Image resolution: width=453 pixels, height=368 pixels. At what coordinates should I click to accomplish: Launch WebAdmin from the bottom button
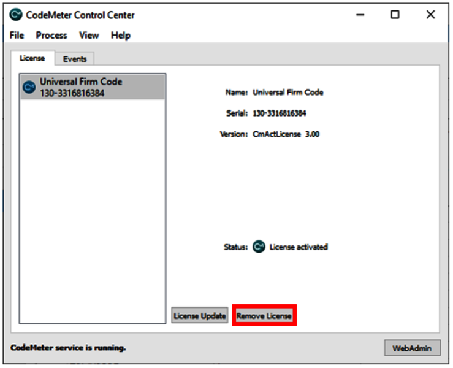pyautogui.click(x=412, y=348)
